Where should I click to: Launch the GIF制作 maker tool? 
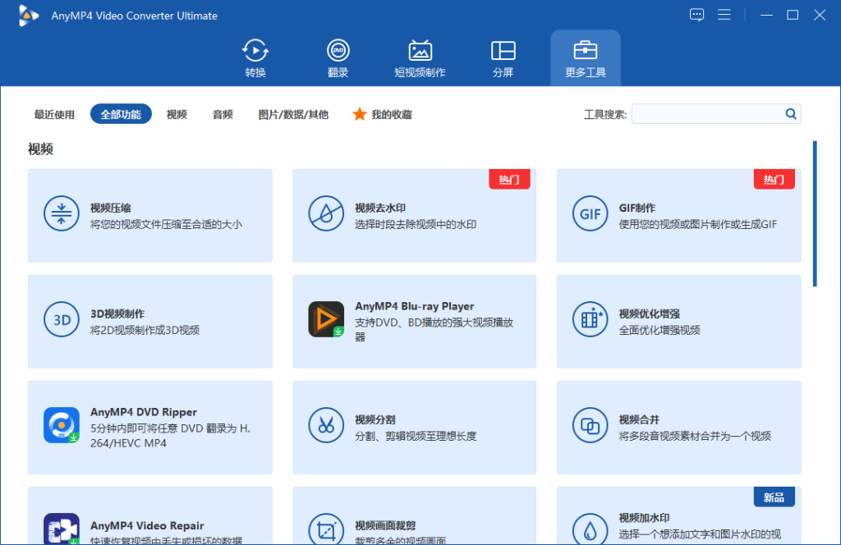click(679, 215)
